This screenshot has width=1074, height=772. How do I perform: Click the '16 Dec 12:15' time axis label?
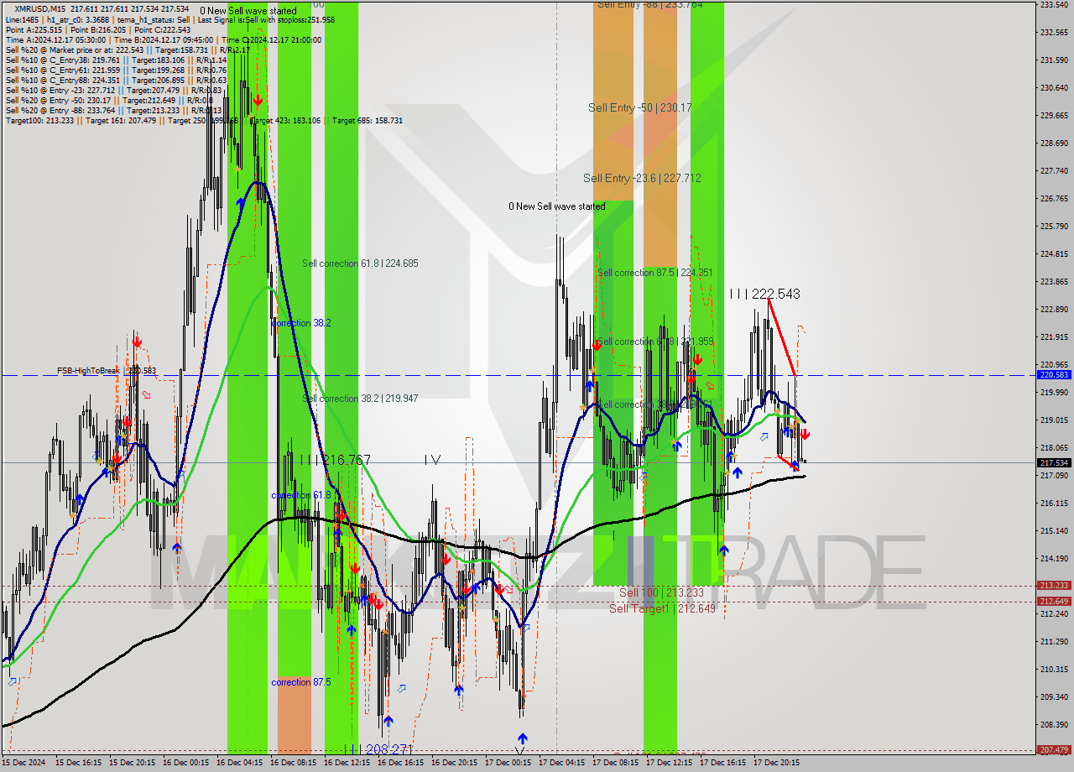(x=347, y=763)
